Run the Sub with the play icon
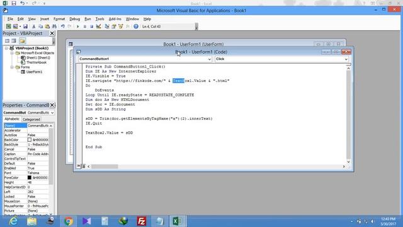 [x=77, y=26]
